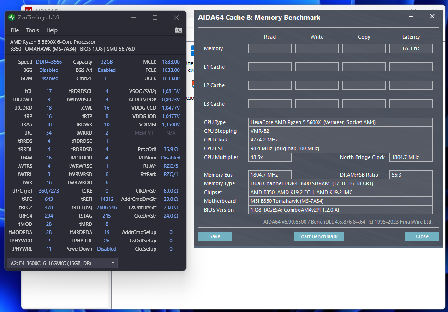Viewport: 448px width, 312px height.
Task: Click the ClkDrvStr 60.0 Ω value
Action: 171,191
